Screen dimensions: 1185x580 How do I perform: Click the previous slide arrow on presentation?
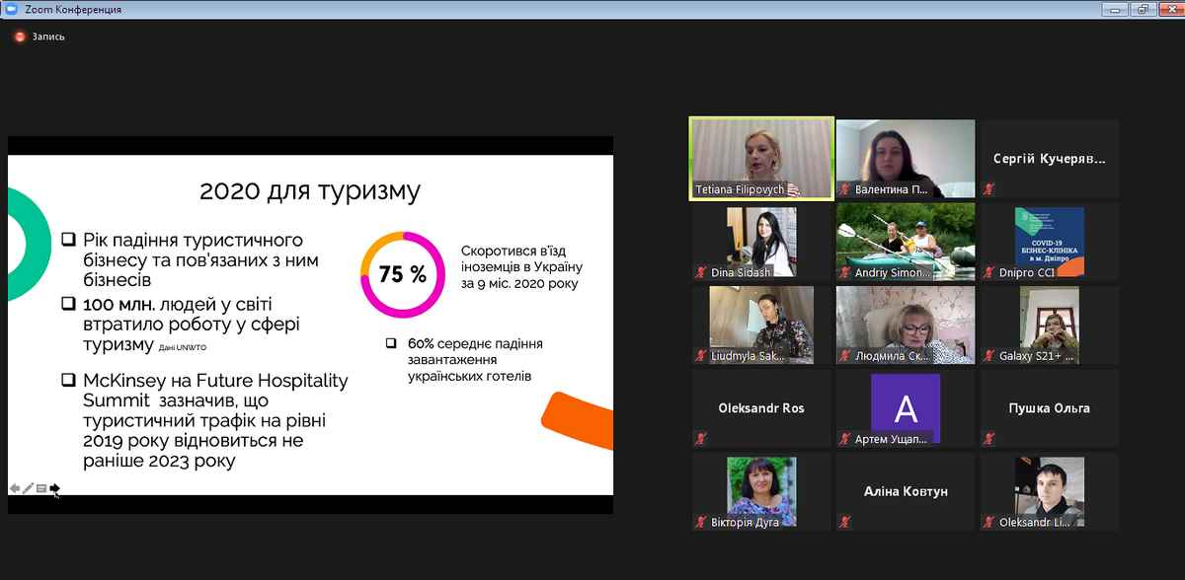pyautogui.click(x=15, y=487)
